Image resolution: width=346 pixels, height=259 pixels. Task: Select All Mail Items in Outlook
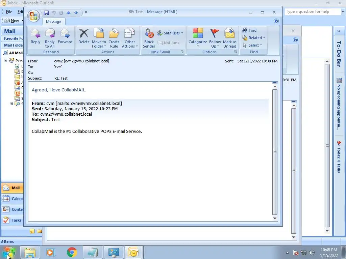click(x=13, y=53)
